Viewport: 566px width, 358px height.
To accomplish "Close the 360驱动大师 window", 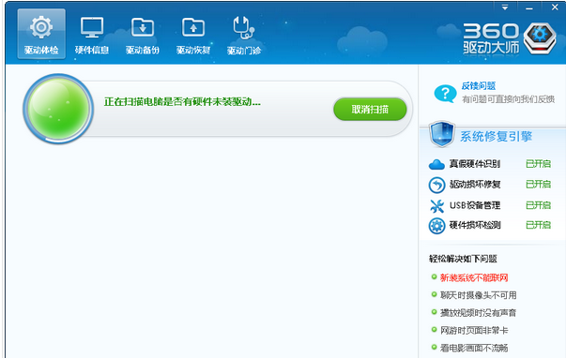I will point(555,7).
